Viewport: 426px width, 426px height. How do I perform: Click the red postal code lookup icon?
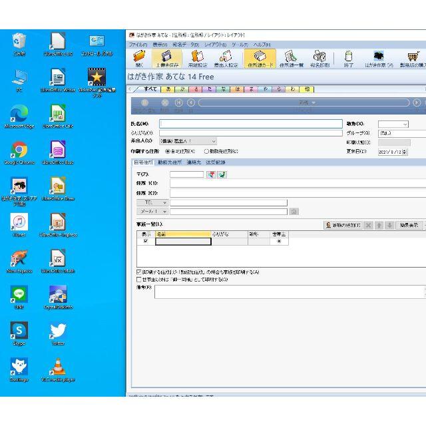coord(212,174)
